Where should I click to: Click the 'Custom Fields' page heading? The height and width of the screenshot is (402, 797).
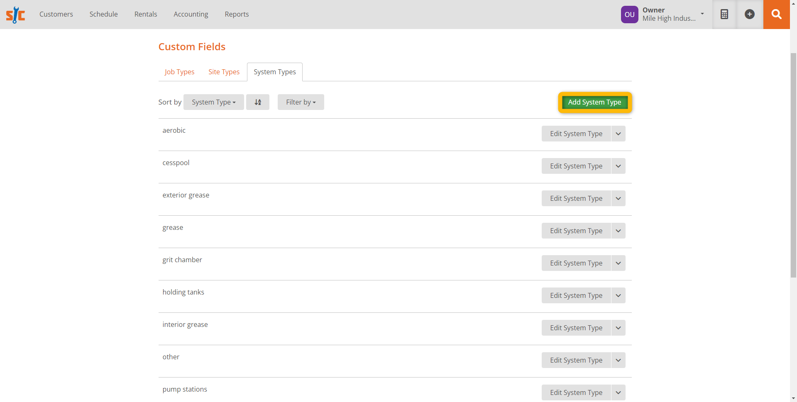192,46
